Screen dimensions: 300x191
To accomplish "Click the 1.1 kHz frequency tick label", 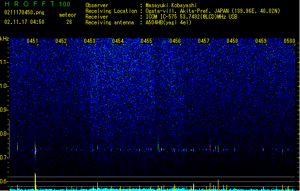I will tap(4, 62).
